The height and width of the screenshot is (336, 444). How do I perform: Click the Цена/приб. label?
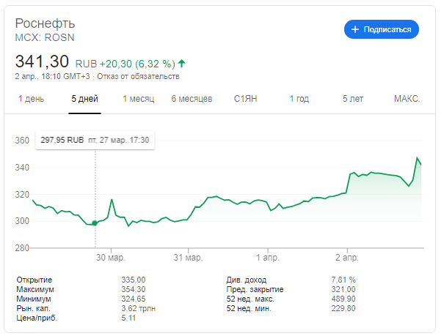pos(37,318)
